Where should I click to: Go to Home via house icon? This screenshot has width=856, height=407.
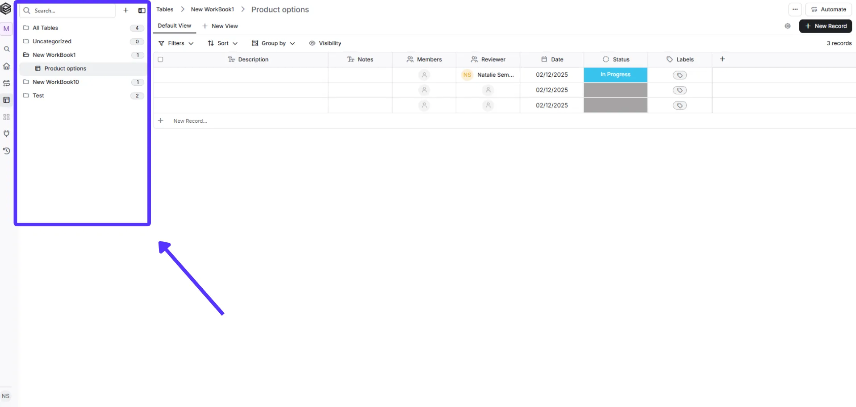point(6,66)
